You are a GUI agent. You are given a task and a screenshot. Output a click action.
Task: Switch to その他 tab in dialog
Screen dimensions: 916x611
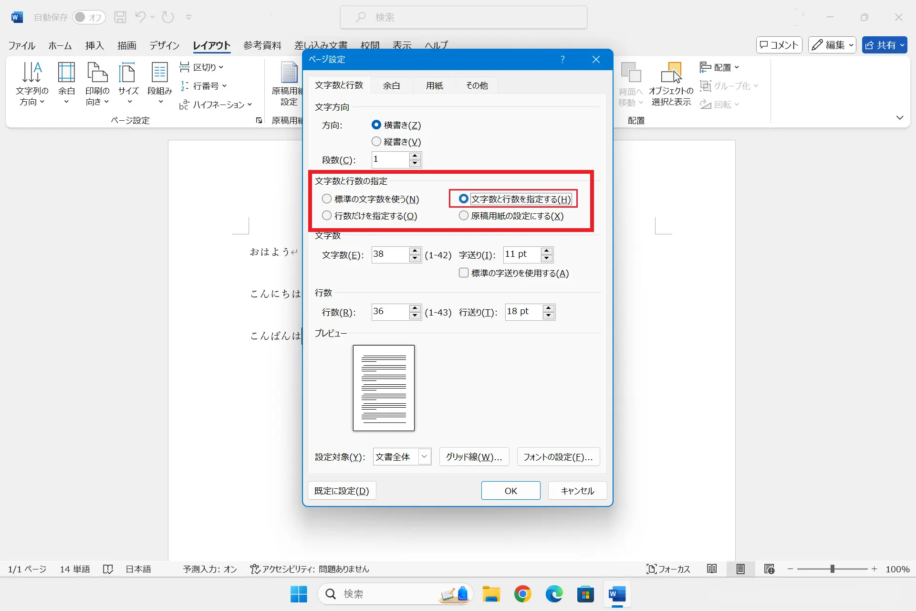477,85
